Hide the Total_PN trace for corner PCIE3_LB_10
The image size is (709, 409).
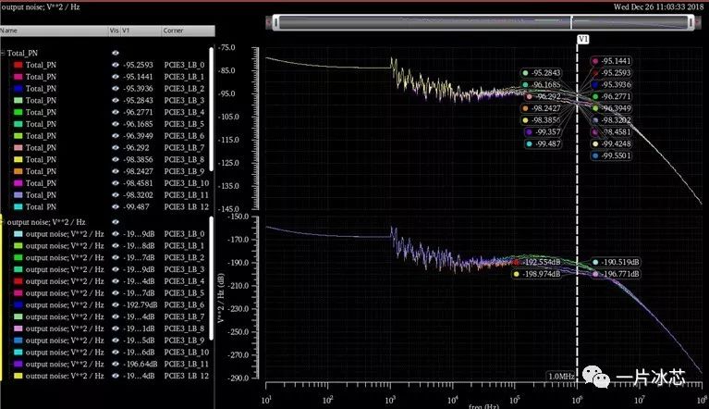116,183
